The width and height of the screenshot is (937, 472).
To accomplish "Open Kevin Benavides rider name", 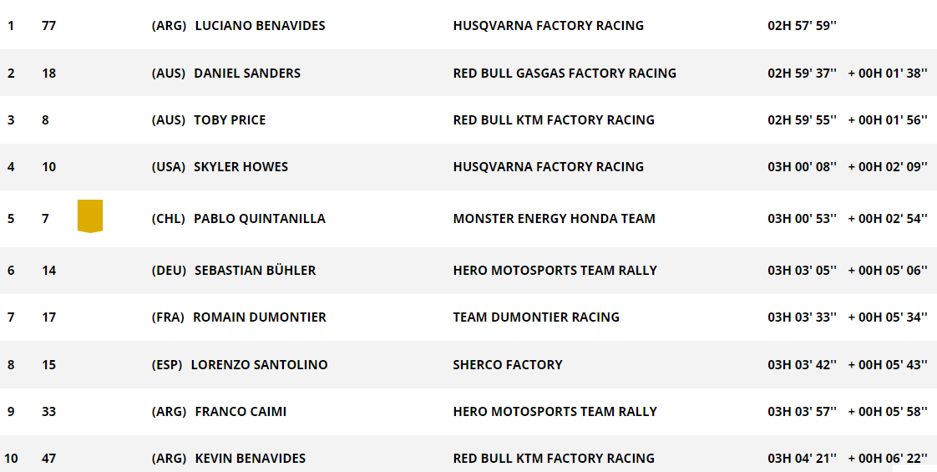I will point(251,459).
